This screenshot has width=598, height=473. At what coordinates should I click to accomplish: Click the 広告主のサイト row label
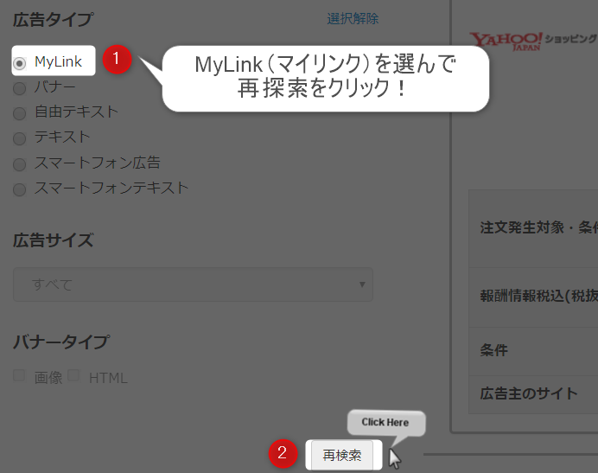(529, 393)
